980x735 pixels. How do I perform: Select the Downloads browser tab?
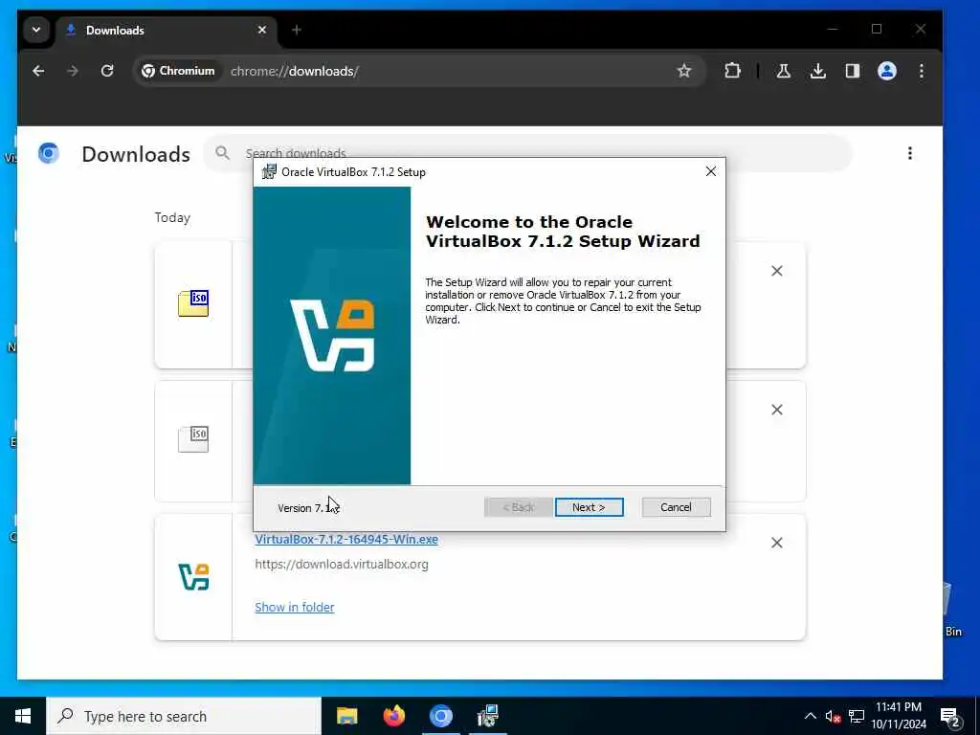pos(166,30)
